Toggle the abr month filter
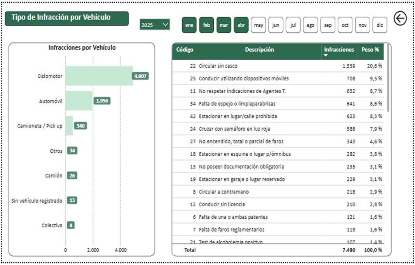Screen dimensions: 415x265 241,25
